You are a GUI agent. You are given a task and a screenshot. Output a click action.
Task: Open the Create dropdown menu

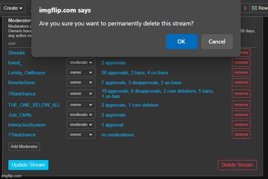point(13,8)
